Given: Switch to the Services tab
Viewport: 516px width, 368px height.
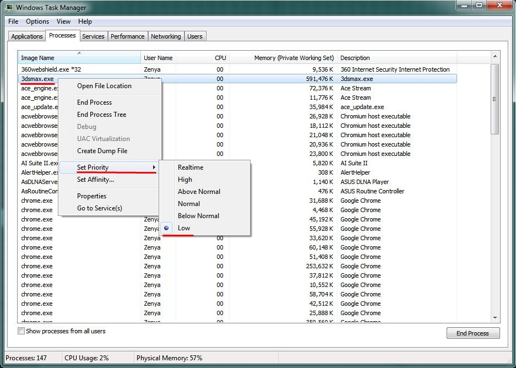Looking at the screenshot, I should coord(93,36).
